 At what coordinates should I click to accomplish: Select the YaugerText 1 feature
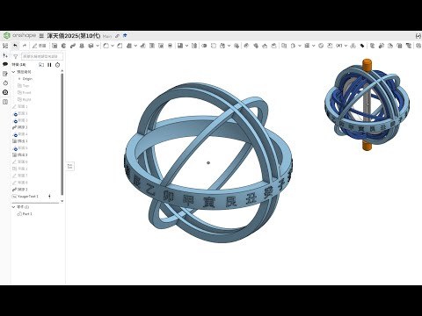tap(25, 197)
